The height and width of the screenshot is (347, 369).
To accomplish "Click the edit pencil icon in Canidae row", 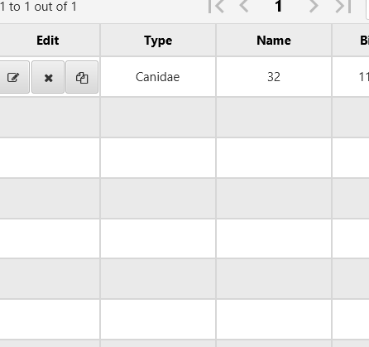I will click(13, 77).
